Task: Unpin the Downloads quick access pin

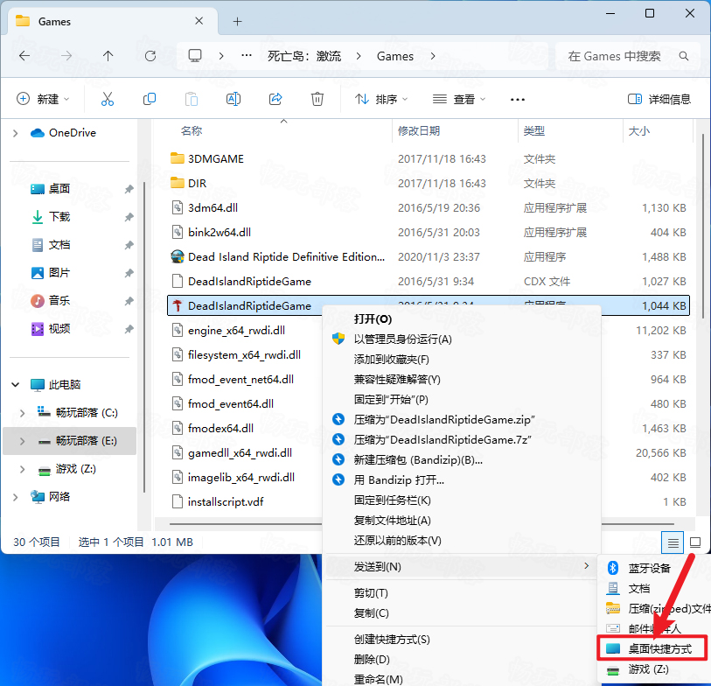Action: [129, 217]
